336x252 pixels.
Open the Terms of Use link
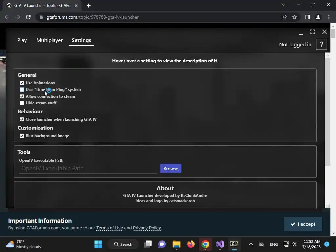(x=110, y=228)
